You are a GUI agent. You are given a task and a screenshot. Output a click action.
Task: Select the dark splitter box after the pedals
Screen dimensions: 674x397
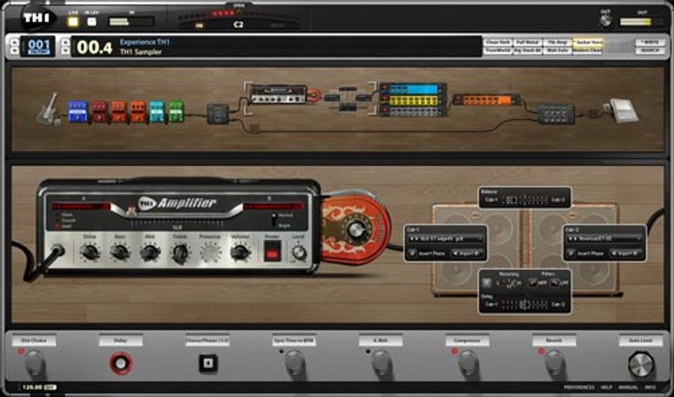pyautogui.click(x=217, y=113)
